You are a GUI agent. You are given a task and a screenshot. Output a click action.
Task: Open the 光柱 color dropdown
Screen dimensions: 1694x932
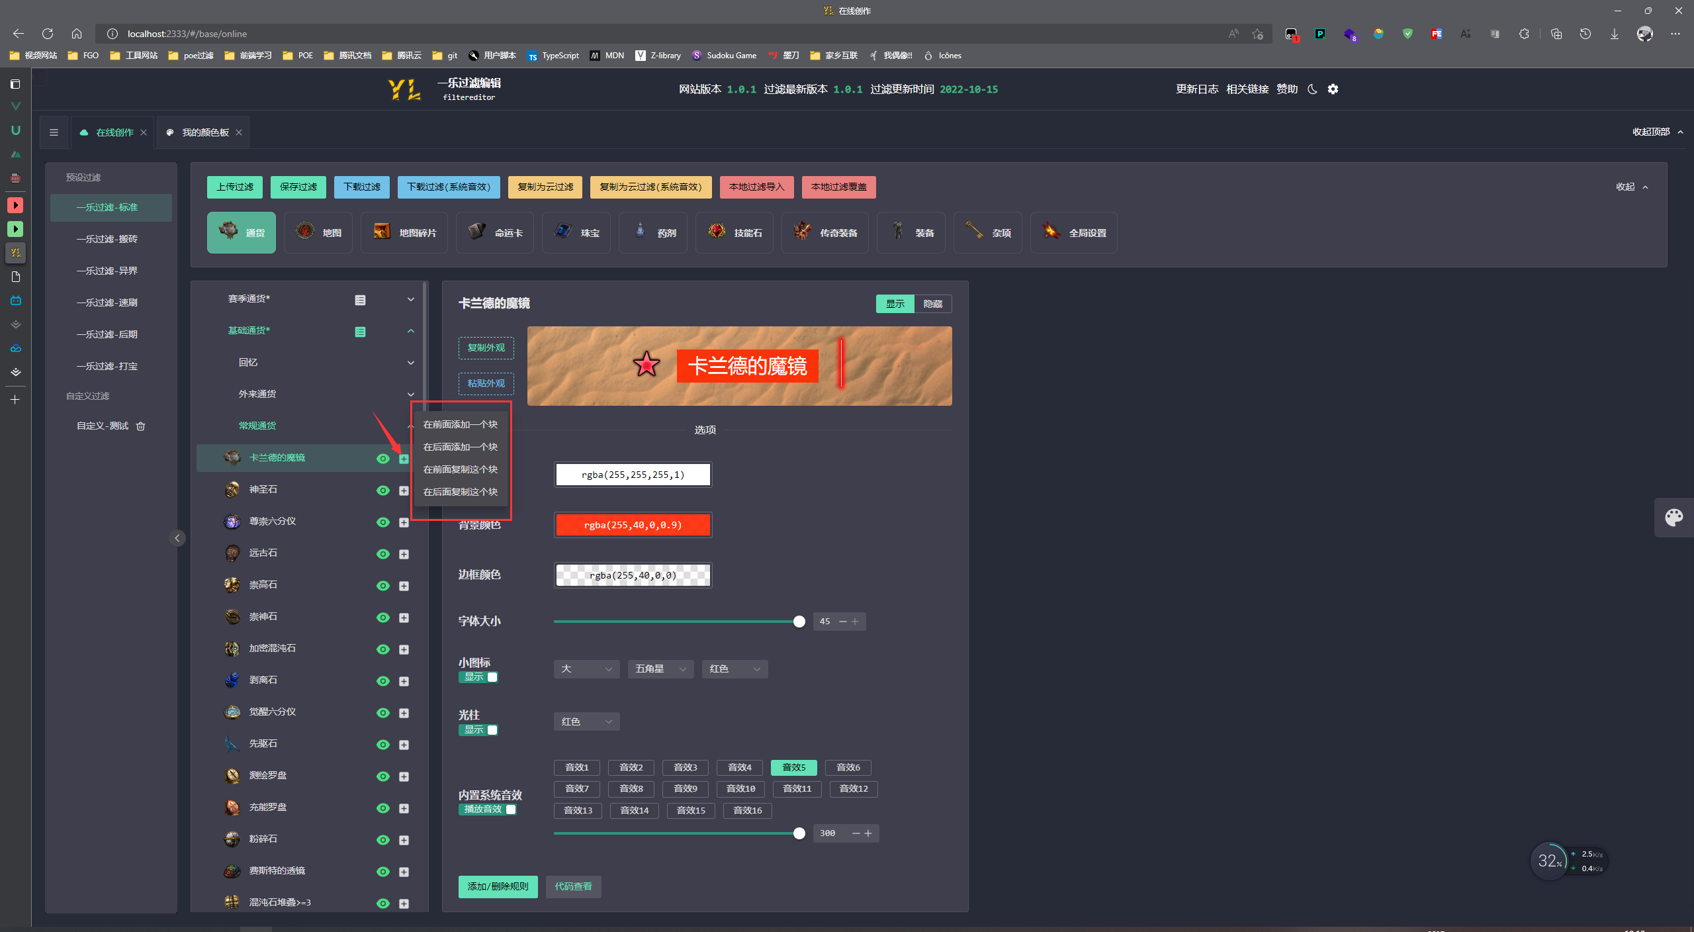[586, 722]
